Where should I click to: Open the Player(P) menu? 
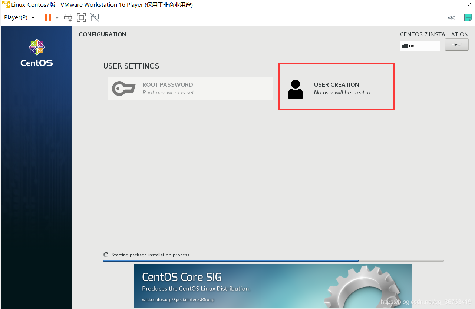pos(19,17)
